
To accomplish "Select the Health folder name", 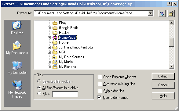I will [64, 33].
